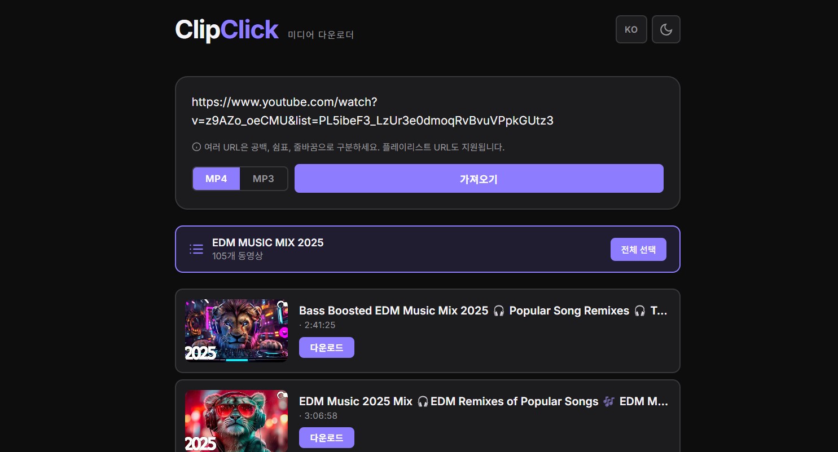Screen dimensions: 838x452
Task: Click the Bass Boosted EDM Music Mix title
Action: (483, 311)
